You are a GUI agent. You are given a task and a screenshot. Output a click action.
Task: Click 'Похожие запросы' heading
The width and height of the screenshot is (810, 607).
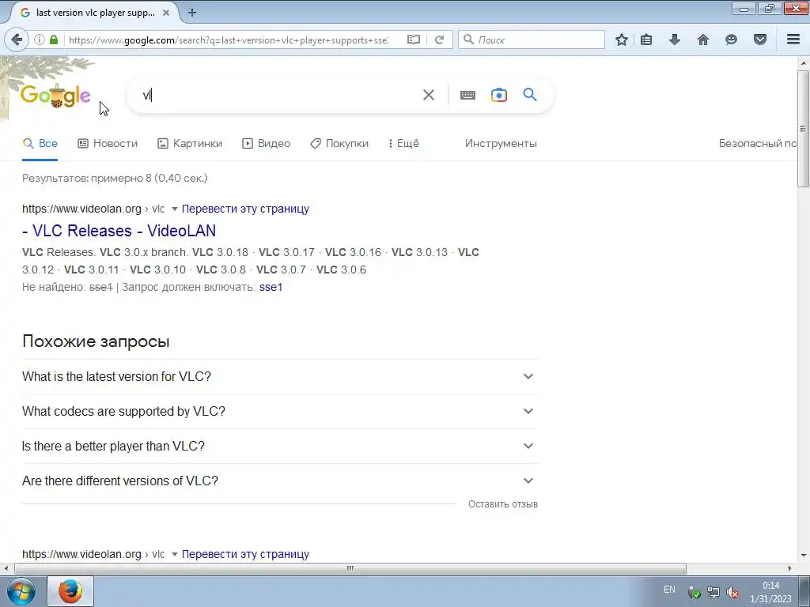pyautogui.click(x=96, y=341)
